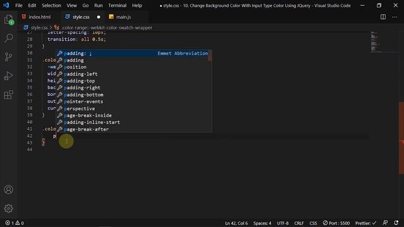The image size is (404, 227).
Task: Change indentation via Spaces: 4
Action: 262,223
